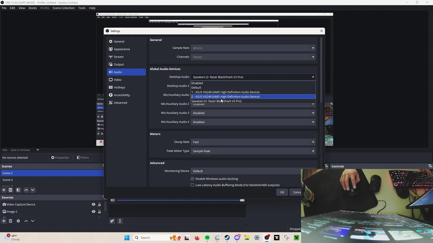
Task: Move scene up arrow in Scenes dock
Action: pyautogui.click(x=26, y=190)
